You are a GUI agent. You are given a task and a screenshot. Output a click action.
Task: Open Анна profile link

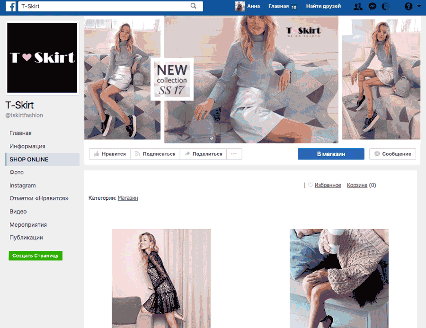point(253,6)
